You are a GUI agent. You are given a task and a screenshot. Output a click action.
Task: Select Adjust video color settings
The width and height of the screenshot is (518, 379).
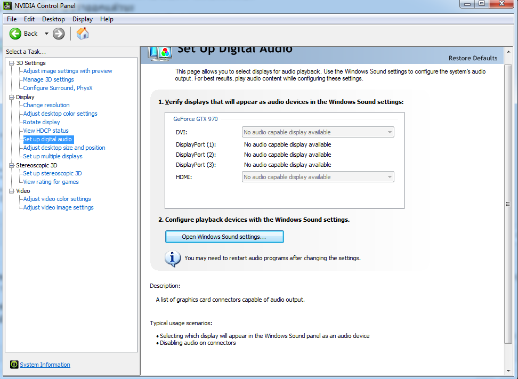point(57,199)
